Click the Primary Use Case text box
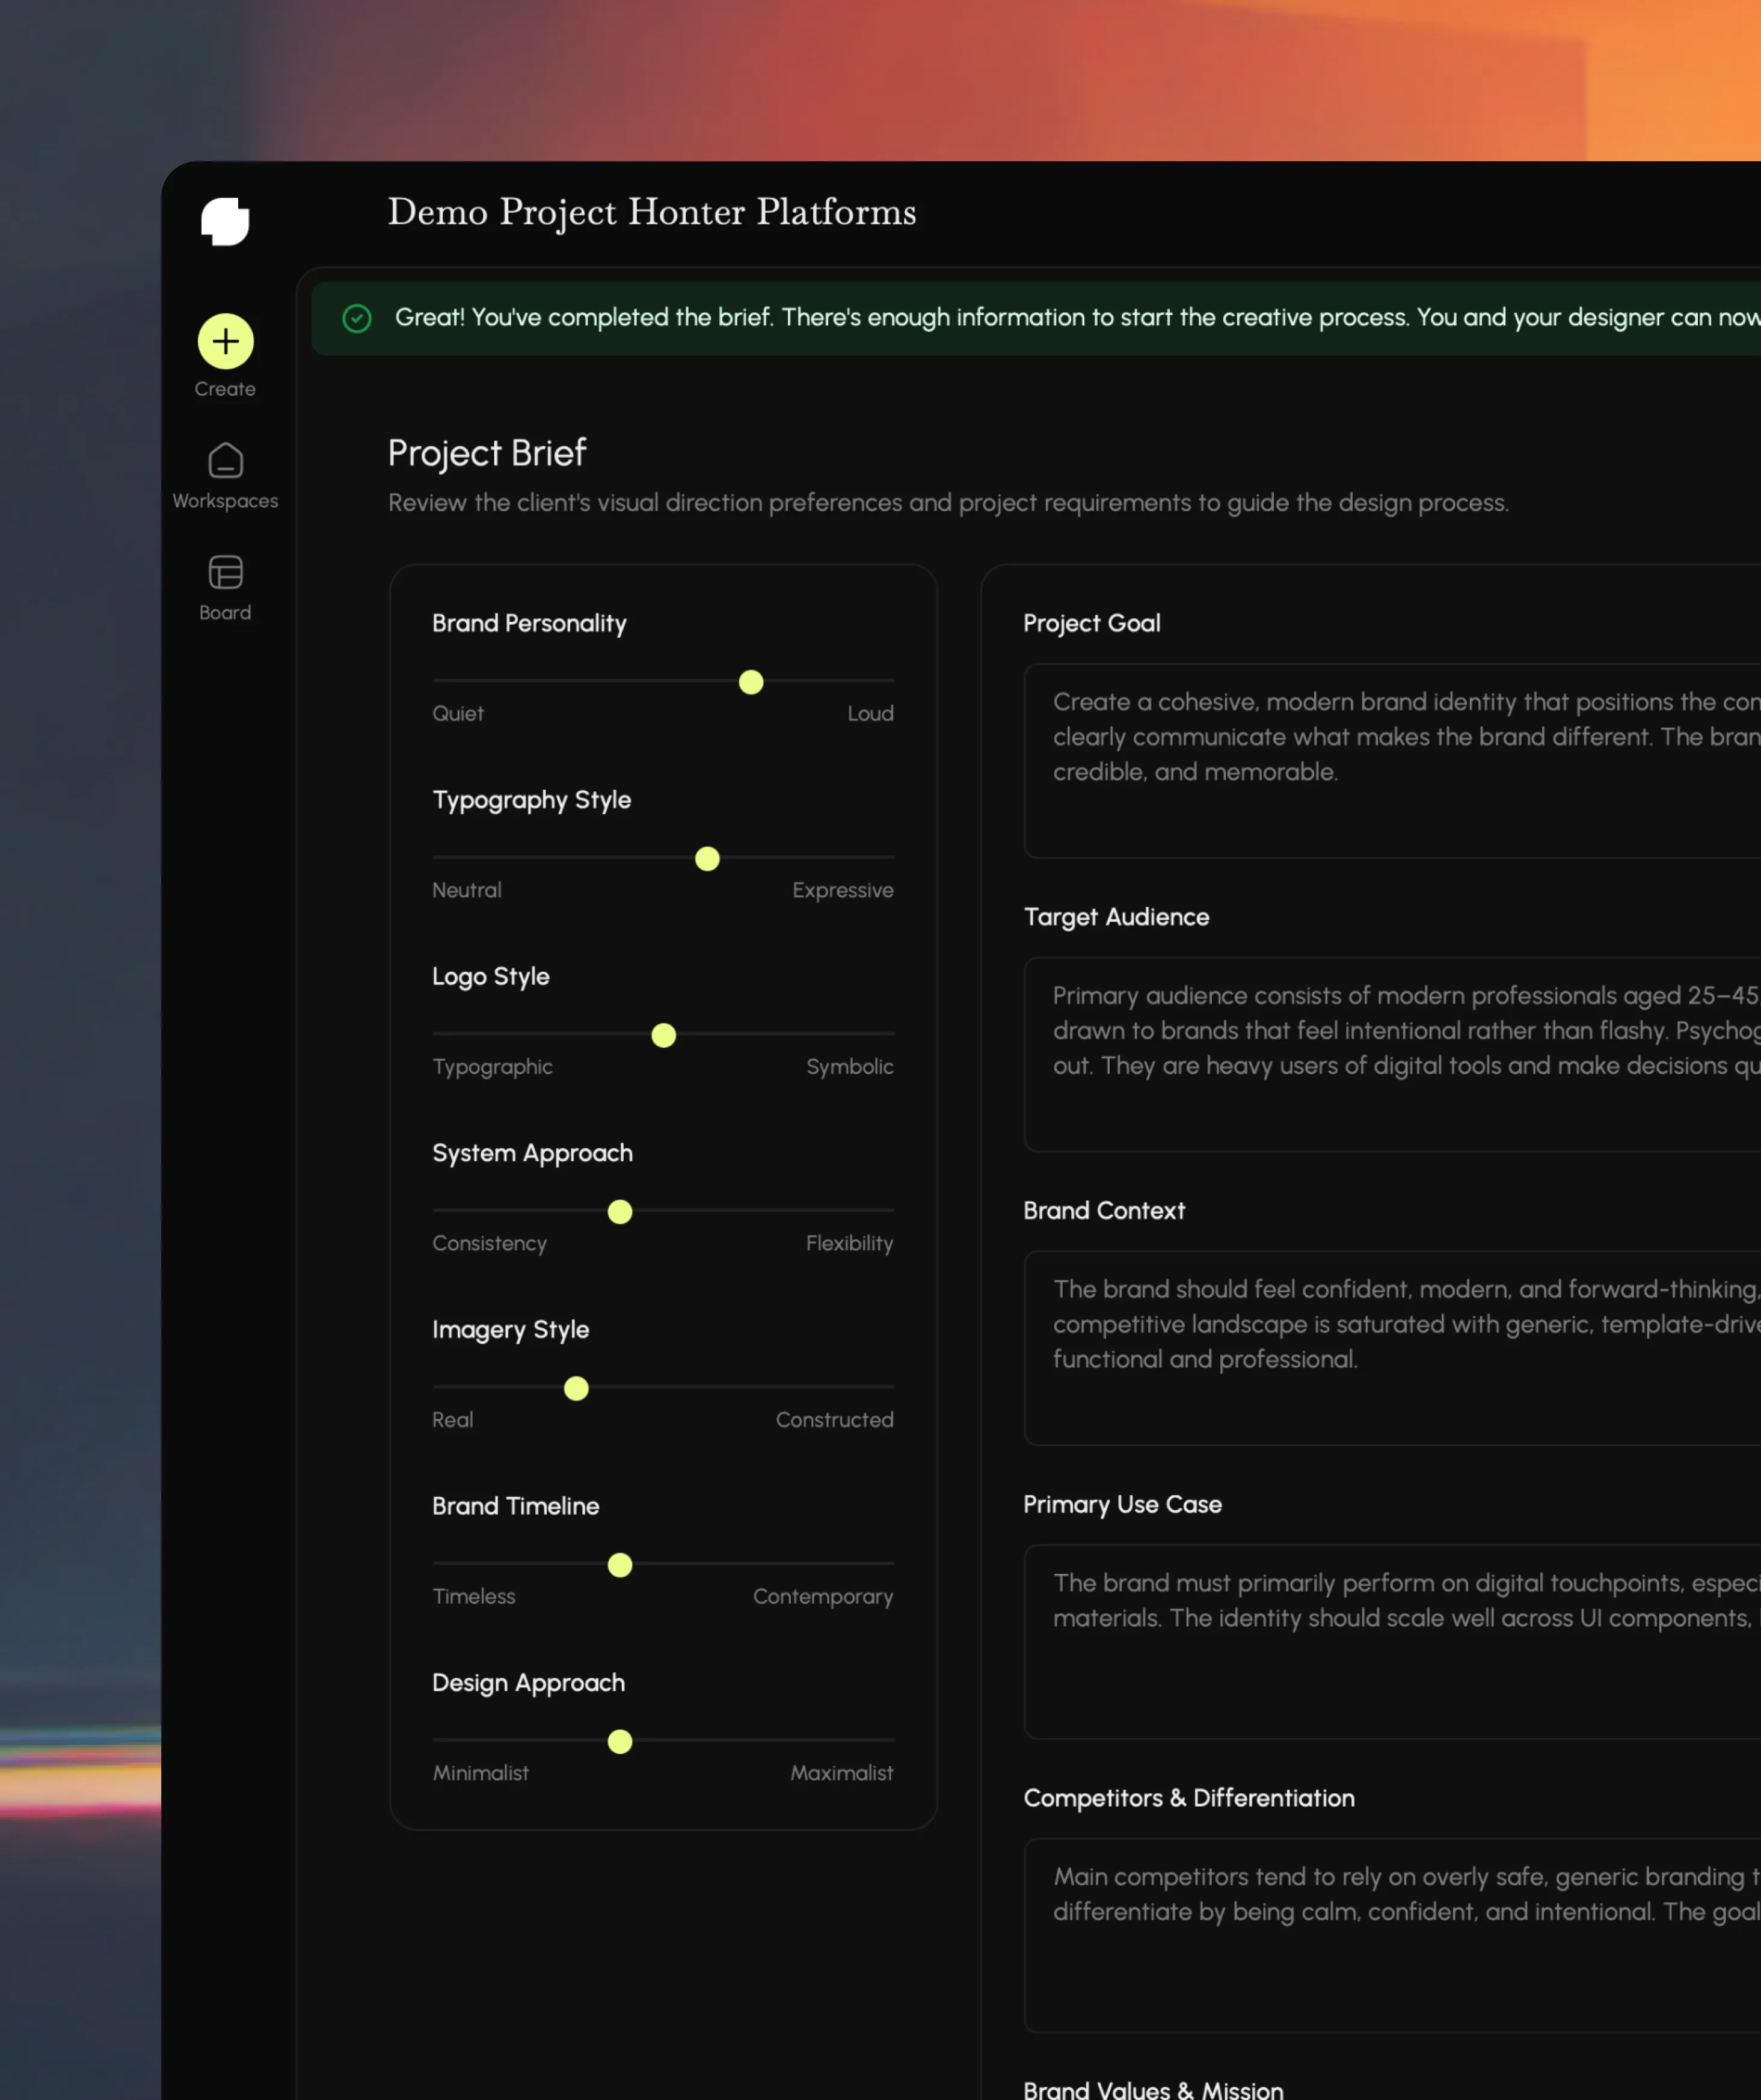 [1390, 1641]
